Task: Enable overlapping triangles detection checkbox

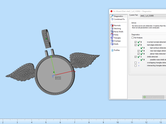Action: [x=136, y=63]
